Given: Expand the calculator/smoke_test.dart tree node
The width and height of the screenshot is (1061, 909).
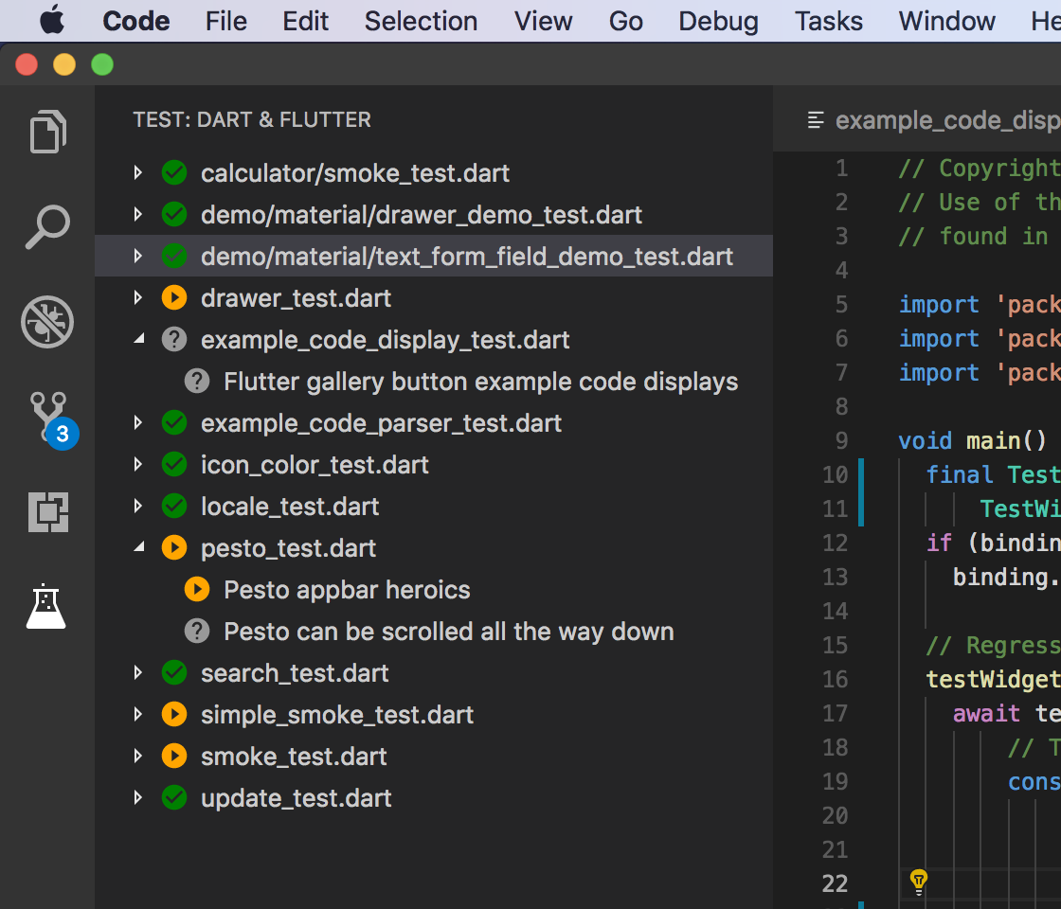Looking at the screenshot, I should pyautogui.click(x=138, y=173).
